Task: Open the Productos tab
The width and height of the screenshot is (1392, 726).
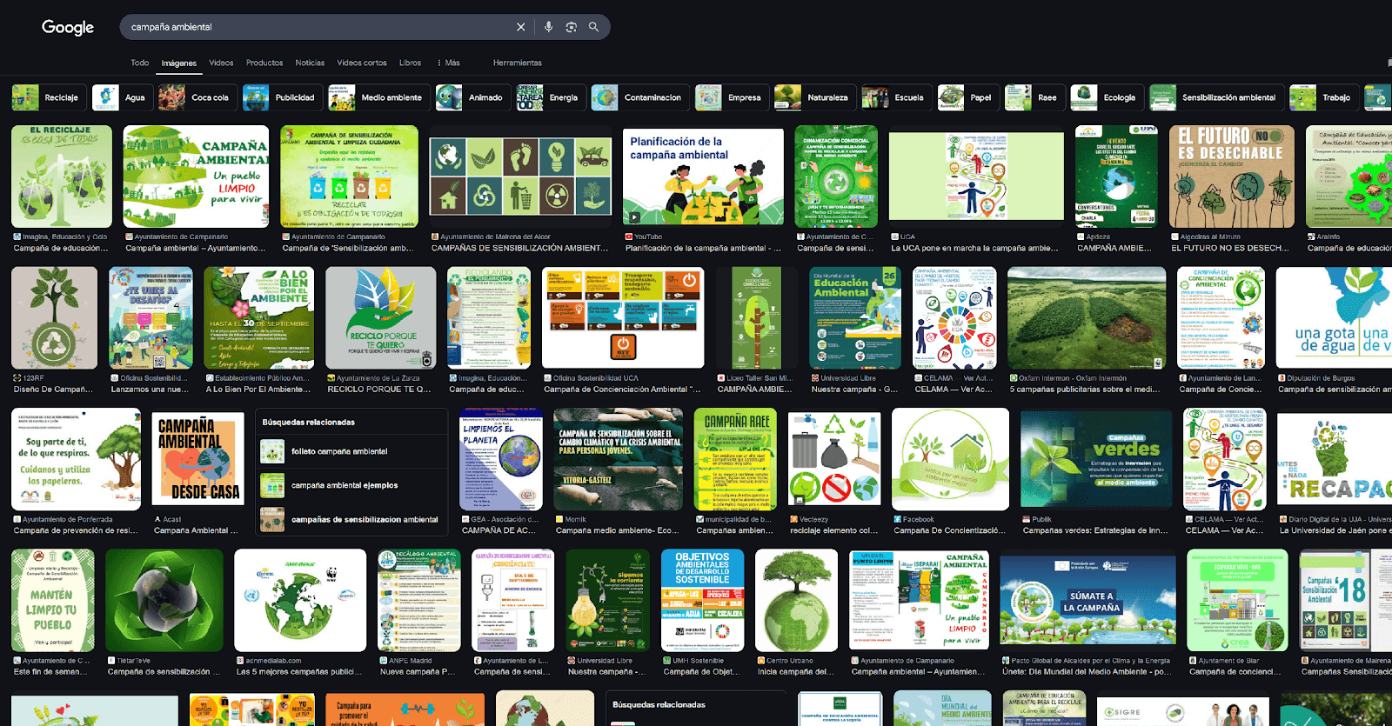Action: click(264, 63)
